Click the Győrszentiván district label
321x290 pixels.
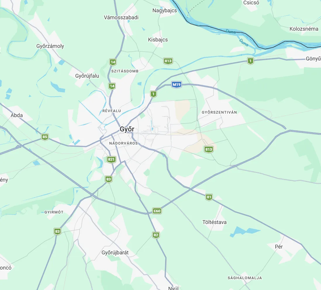219,112
